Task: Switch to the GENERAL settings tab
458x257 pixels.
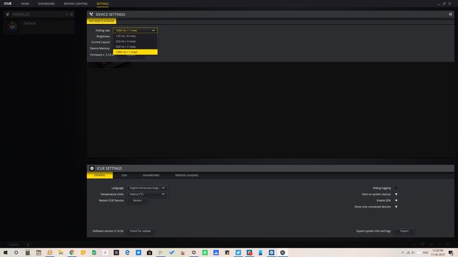Action: coord(99,175)
